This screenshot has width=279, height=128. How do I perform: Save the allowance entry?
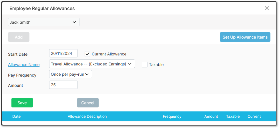22,103
